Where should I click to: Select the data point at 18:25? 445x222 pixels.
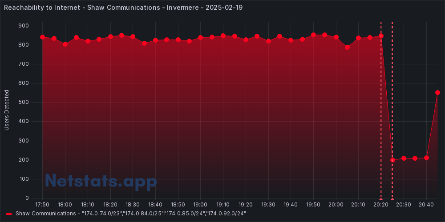[121, 35]
